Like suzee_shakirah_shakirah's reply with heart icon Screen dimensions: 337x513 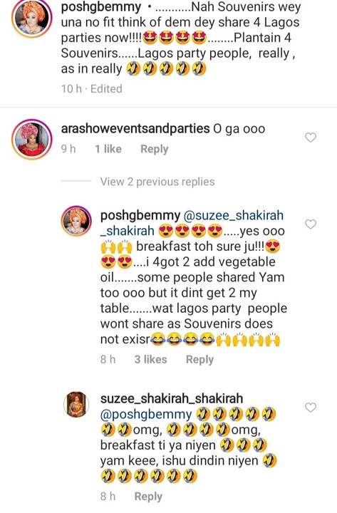coord(311,408)
